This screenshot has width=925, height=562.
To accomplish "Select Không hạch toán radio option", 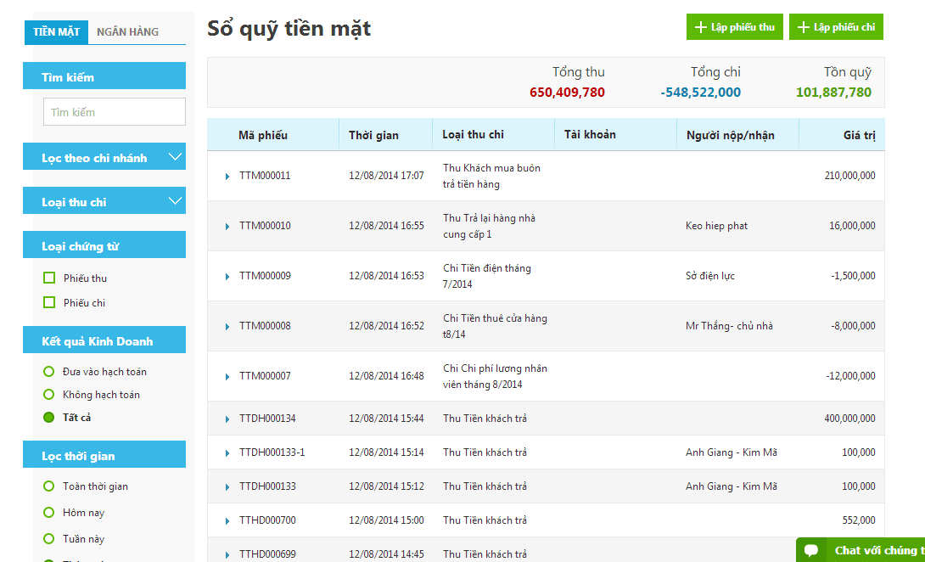I will 49,395.
